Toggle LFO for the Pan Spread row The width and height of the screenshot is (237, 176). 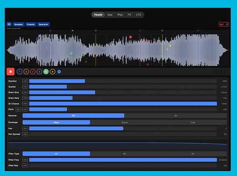click(x=25, y=134)
